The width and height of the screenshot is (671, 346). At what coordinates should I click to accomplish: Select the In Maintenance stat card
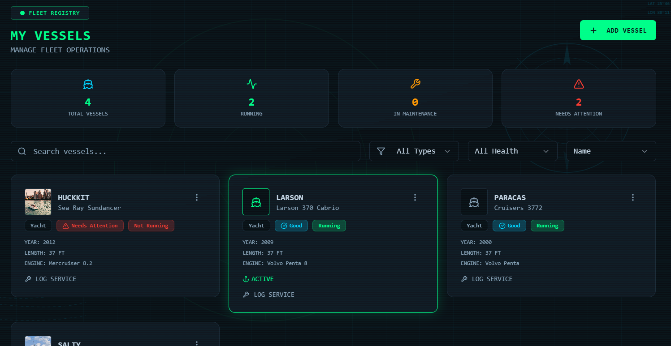(415, 98)
